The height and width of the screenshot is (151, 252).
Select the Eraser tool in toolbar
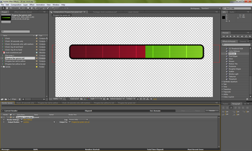[48, 8]
